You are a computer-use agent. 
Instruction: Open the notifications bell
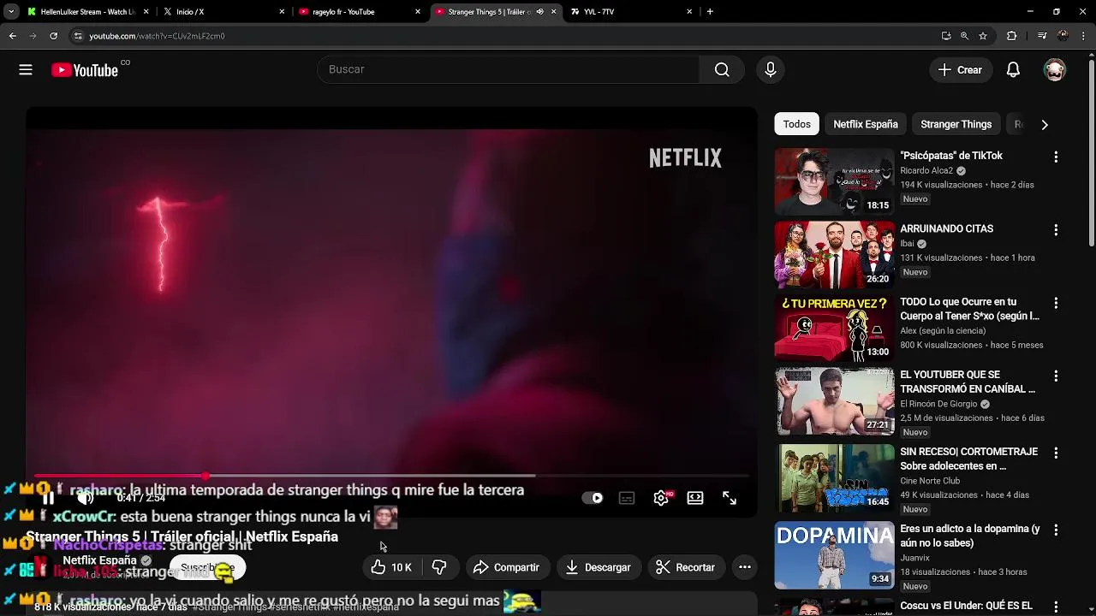pyautogui.click(x=1013, y=70)
